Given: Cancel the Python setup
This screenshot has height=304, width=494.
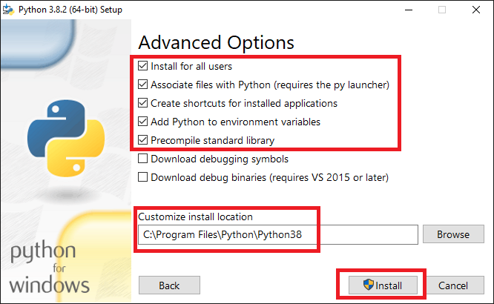Looking at the screenshot, I should tap(452, 285).
